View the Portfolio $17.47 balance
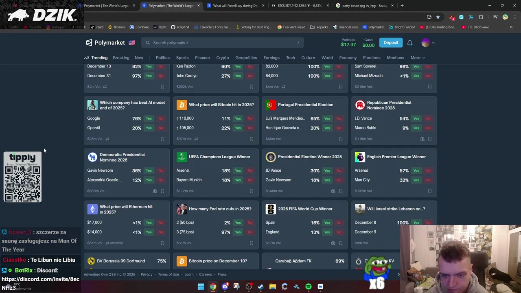The image size is (521, 293). (x=348, y=42)
